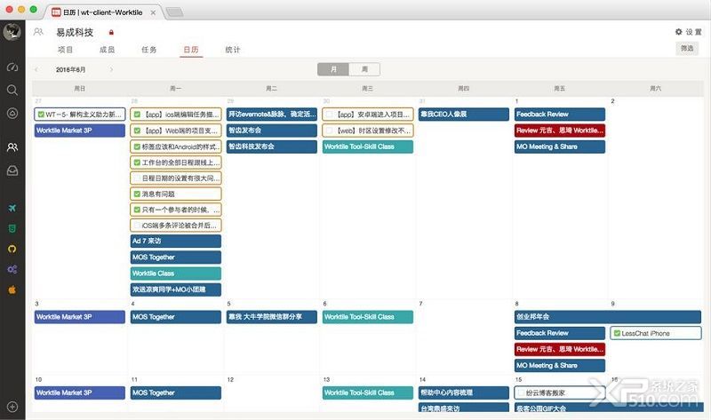The width and height of the screenshot is (711, 420).
Task: Toggle checkbox of 消息有问题 task
Action: (x=137, y=194)
